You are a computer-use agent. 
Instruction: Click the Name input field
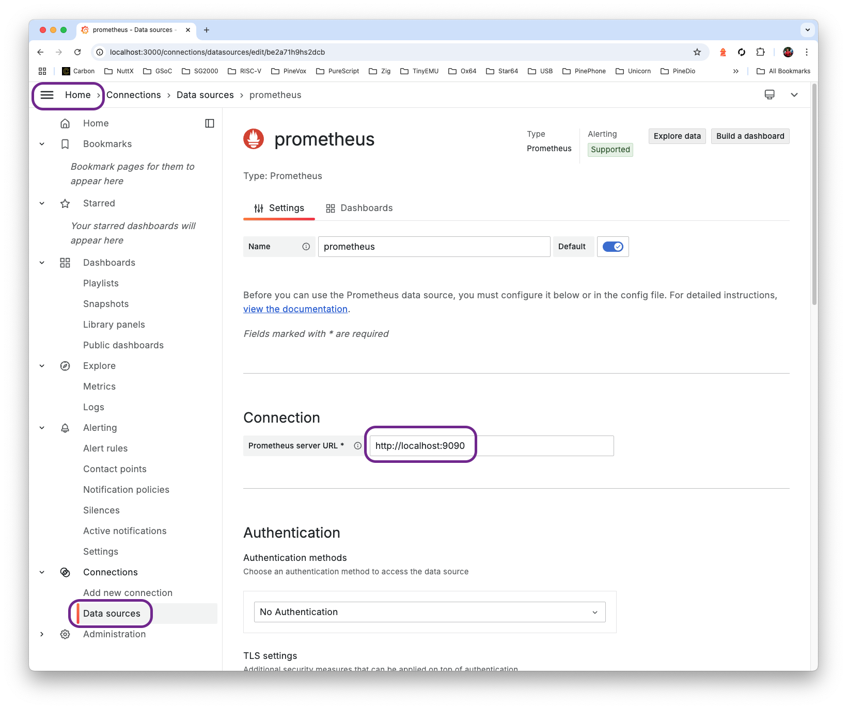coord(434,247)
